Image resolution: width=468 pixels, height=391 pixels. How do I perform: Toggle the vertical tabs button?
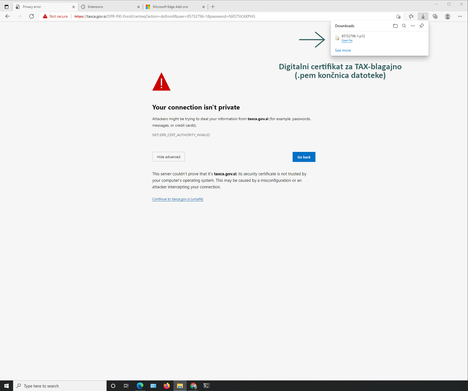tap(7, 7)
